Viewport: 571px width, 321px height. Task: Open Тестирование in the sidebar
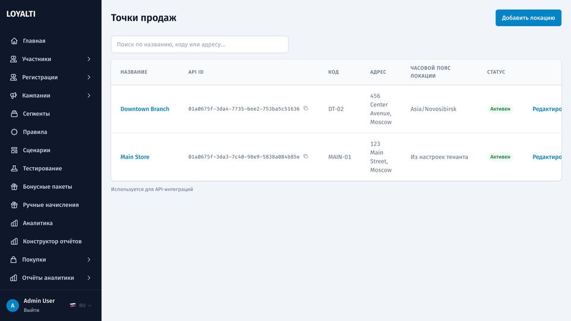point(51,168)
